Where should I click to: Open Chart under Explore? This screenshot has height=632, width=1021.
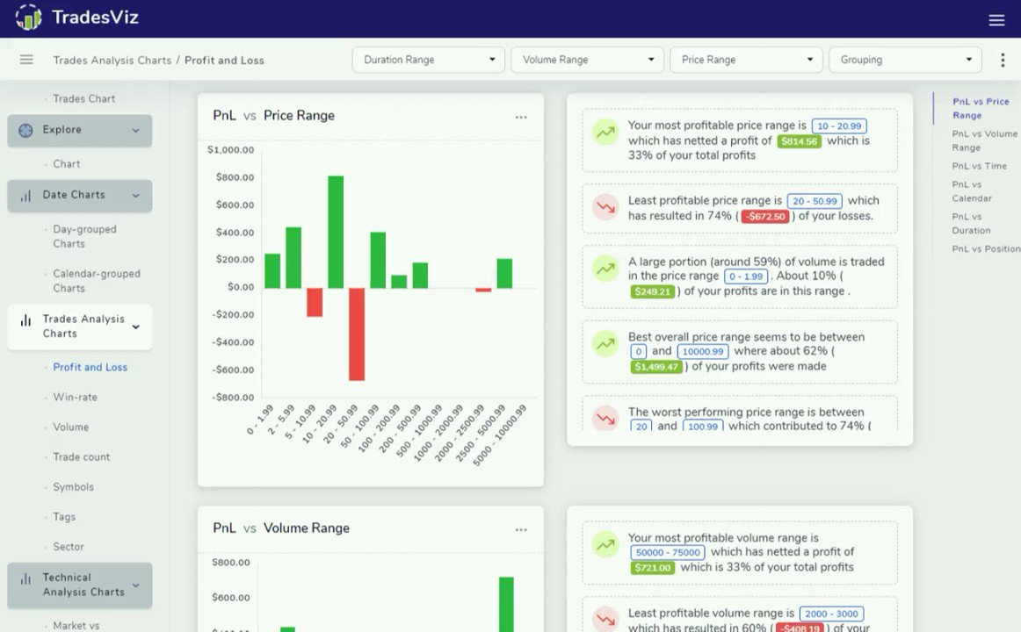click(67, 164)
